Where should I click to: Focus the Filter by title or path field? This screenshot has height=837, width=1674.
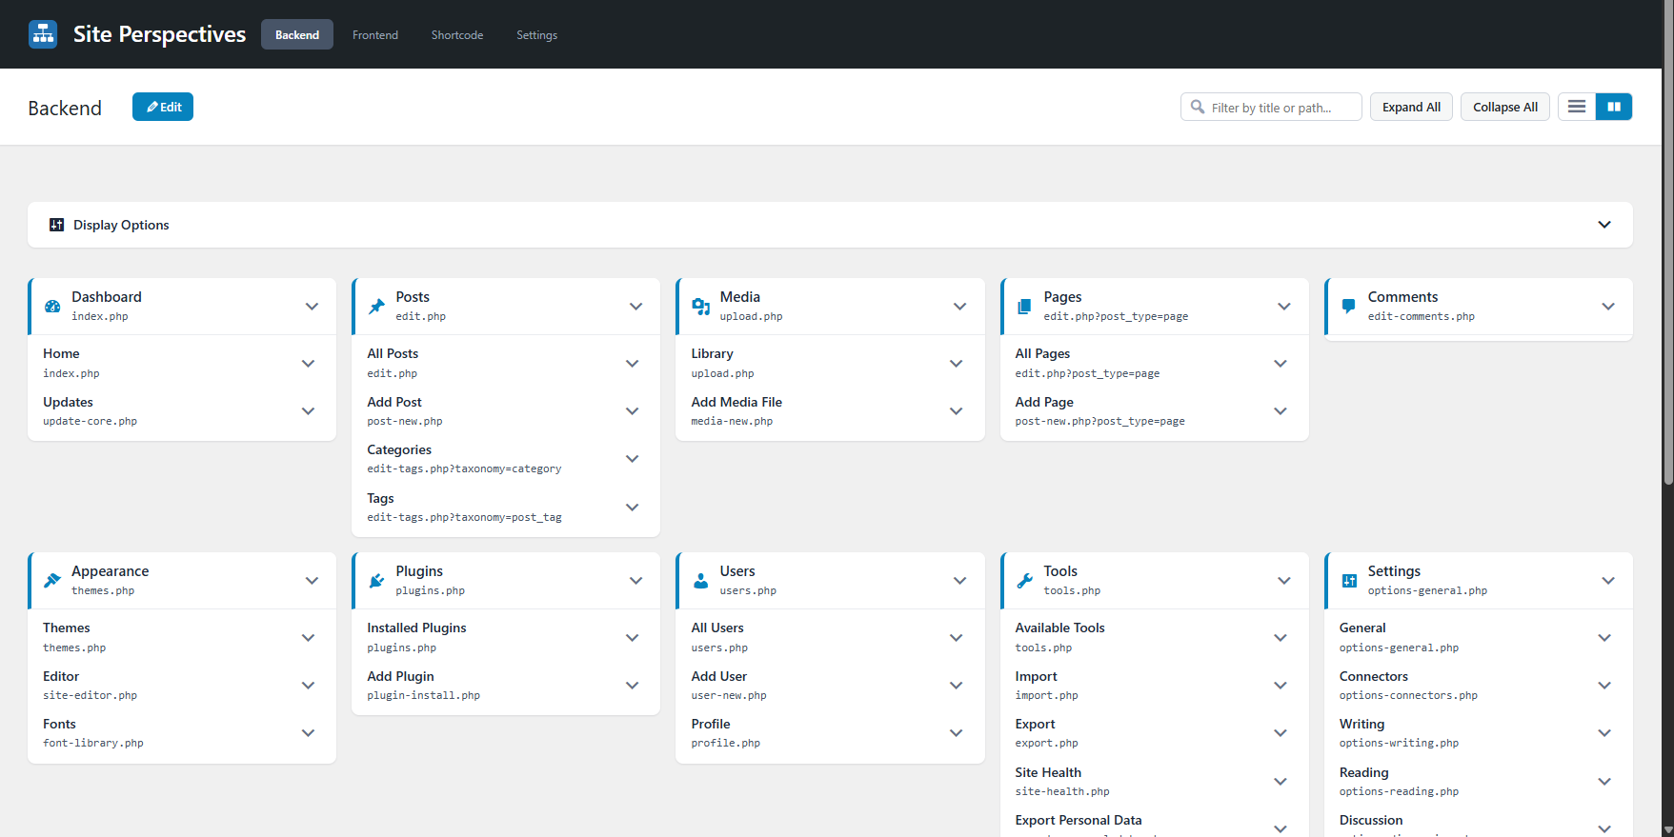(x=1271, y=107)
